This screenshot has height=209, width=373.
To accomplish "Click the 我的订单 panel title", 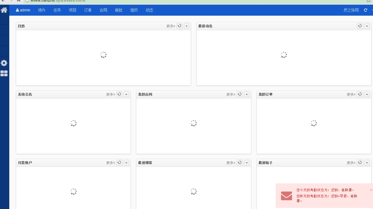I will point(266,94).
